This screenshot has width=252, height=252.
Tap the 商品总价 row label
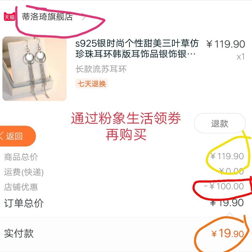click(x=21, y=157)
